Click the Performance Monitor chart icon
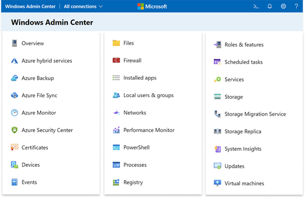The height and width of the screenshot is (197, 305). coord(116,130)
